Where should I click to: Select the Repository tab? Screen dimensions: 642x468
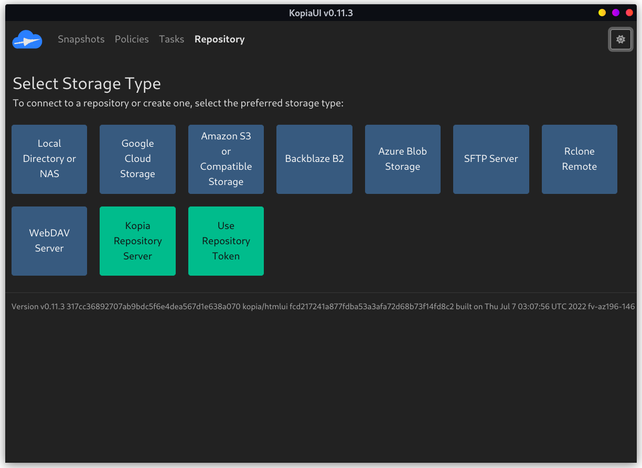[219, 39]
